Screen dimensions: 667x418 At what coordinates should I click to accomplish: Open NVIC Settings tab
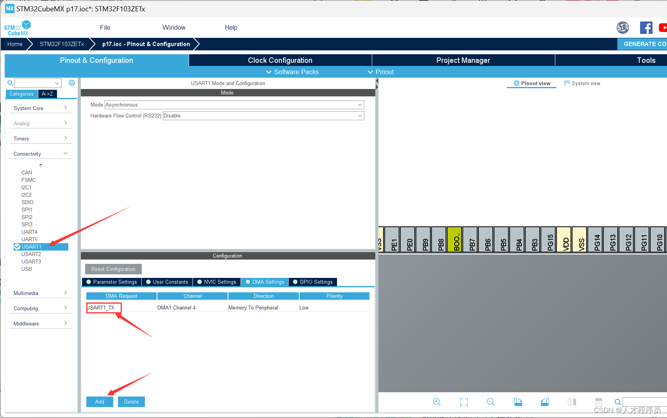[x=217, y=282]
